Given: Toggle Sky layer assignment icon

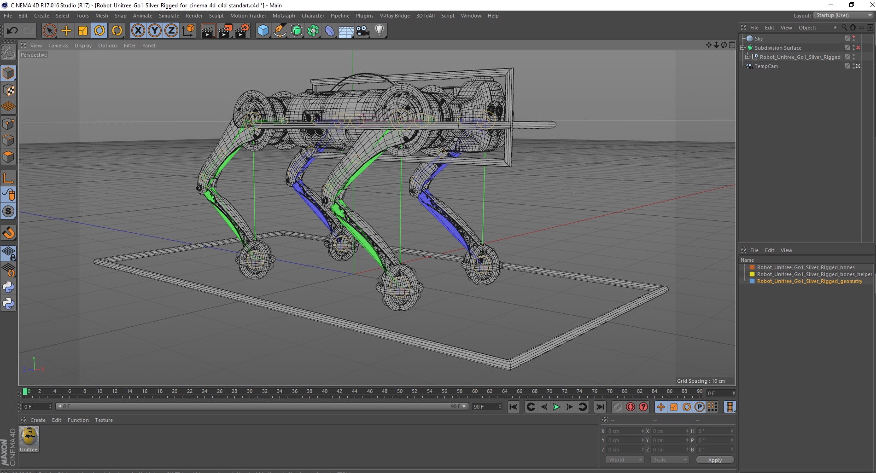Looking at the screenshot, I should pos(847,39).
